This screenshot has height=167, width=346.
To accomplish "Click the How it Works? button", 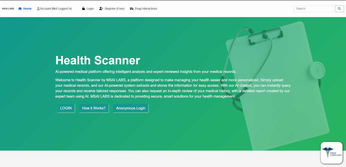I will [x=94, y=108].
